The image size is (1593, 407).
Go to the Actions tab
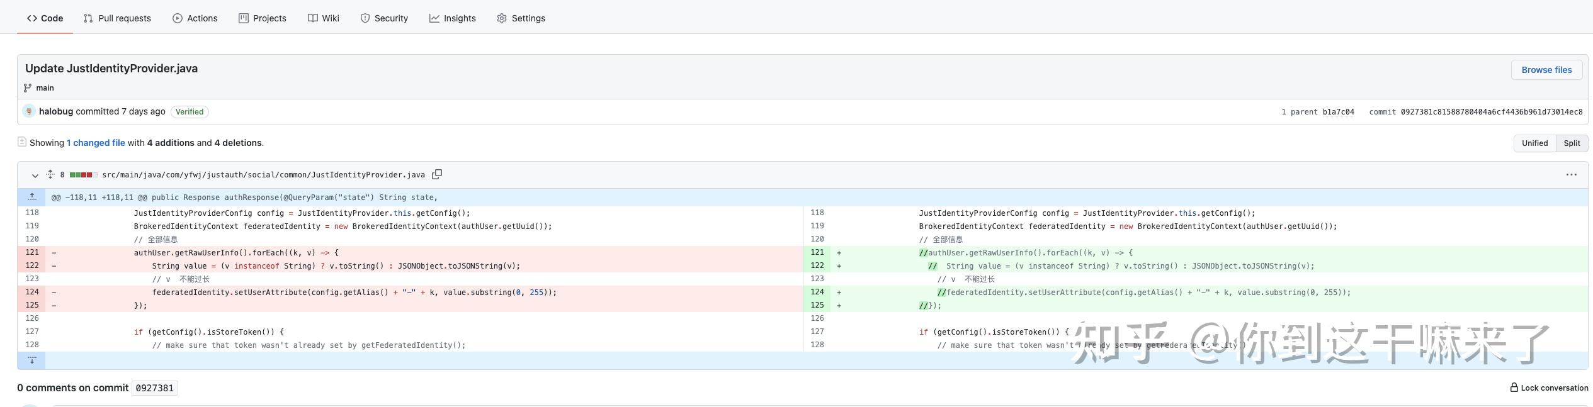click(x=195, y=18)
